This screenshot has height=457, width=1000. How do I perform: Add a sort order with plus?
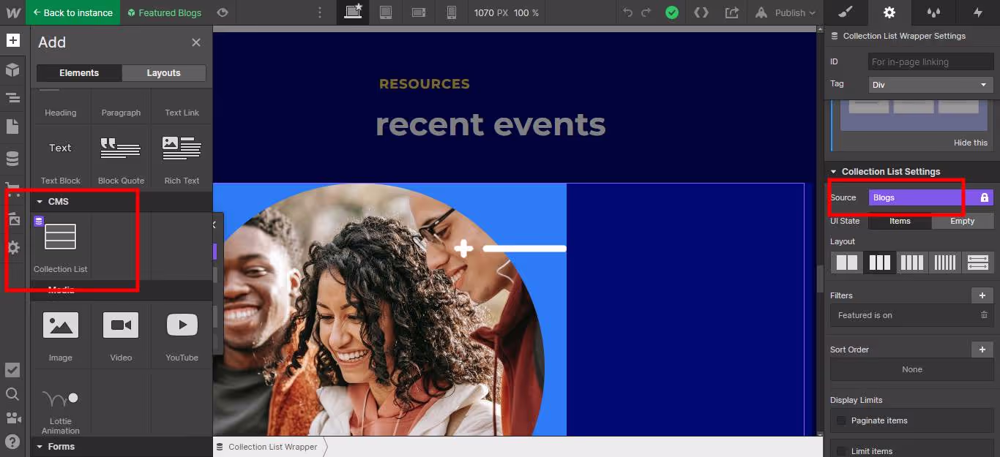pos(982,350)
